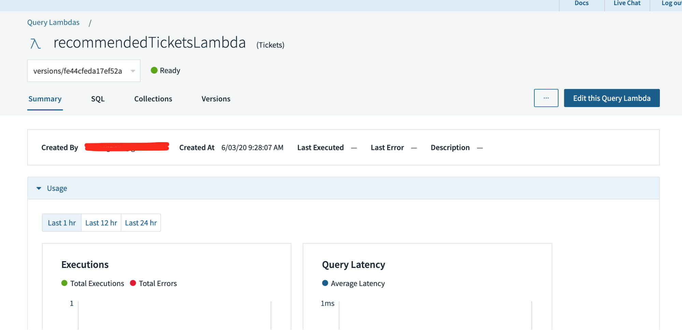This screenshot has height=330, width=682.
Task: Click the Total Errors red legend dot
Action: pyautogui.click(x=133, y=283)
